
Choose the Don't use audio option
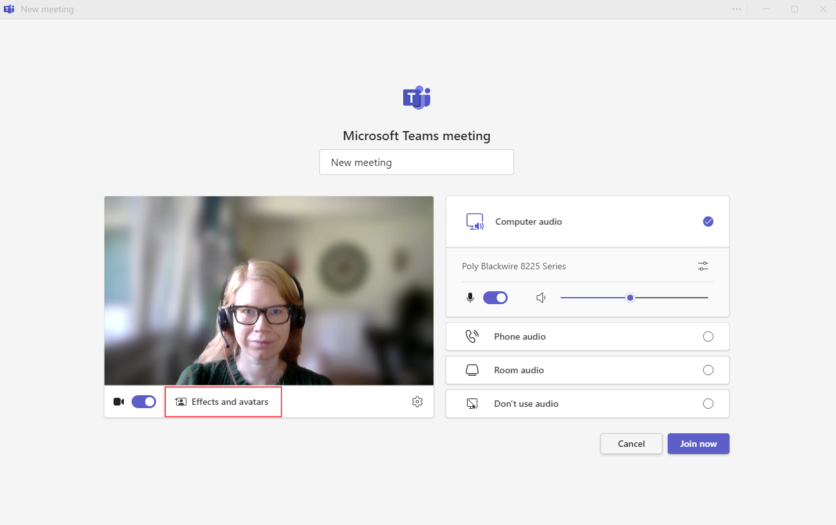tap(708, 404)
